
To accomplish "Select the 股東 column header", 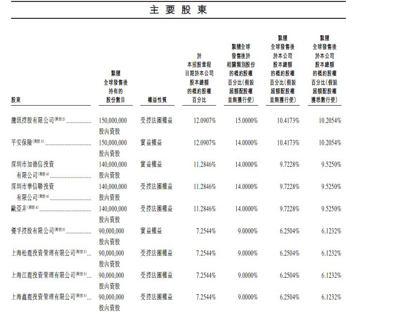I will click(x=16, y=100).
